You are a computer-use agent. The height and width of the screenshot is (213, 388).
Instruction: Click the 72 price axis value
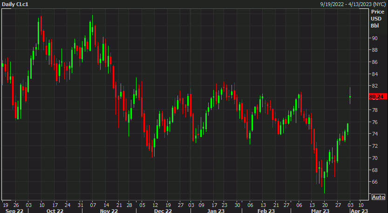[x=374, y=146]
